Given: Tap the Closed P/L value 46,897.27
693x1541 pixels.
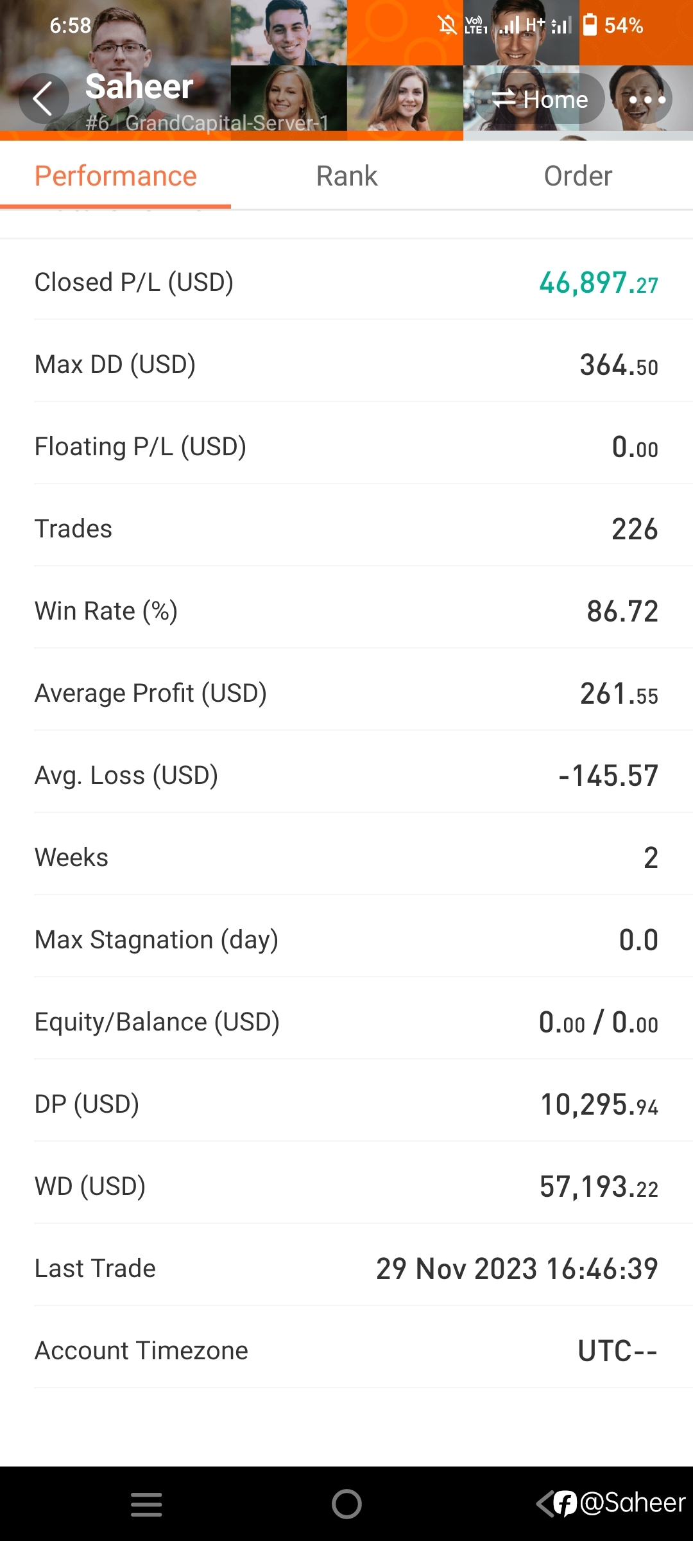Looking at the screenshot, I should coord(598,283).
